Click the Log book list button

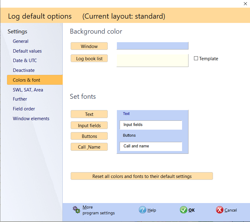tap(89, 58)
